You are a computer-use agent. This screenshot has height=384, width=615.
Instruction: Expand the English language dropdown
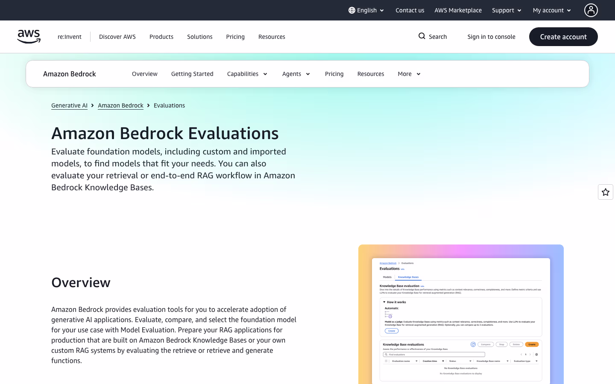(366, 10)
